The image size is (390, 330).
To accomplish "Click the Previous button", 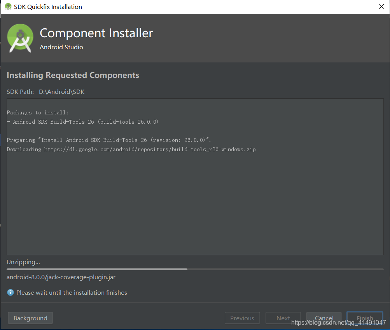I will [x=242, y=318].
